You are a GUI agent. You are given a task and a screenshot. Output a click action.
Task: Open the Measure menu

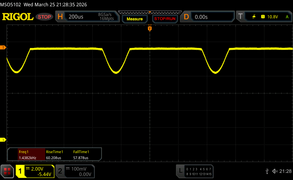tap(134, 19)
